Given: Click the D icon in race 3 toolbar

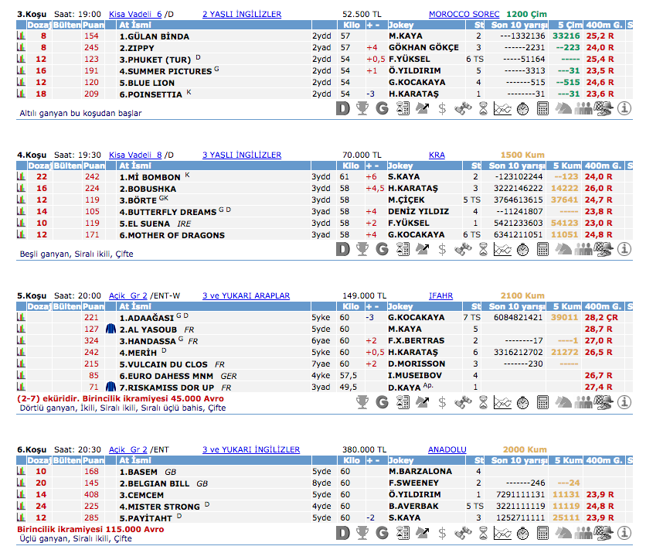Looking at the screenshot, I should click(x=343, y=109).
